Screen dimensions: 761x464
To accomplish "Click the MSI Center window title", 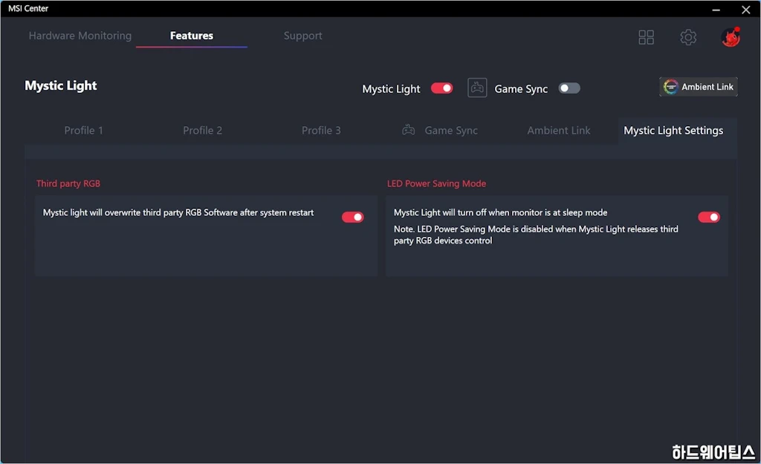I will click(28, 8).
